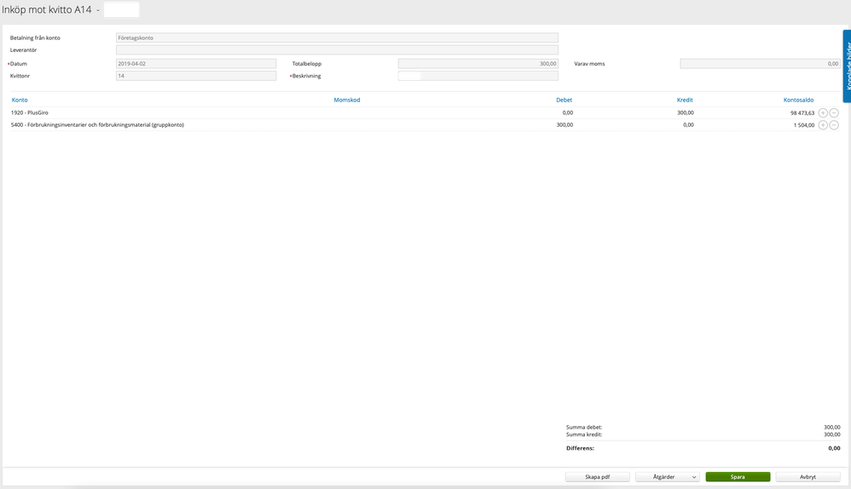Click the Varav moms field

(x=760, y=63)
